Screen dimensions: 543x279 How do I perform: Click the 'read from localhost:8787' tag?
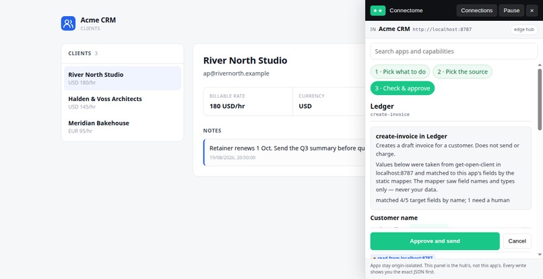(x=403, y=257)
